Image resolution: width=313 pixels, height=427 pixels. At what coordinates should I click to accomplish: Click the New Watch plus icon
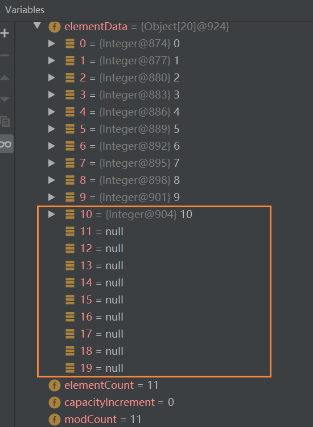click(5, 33)
